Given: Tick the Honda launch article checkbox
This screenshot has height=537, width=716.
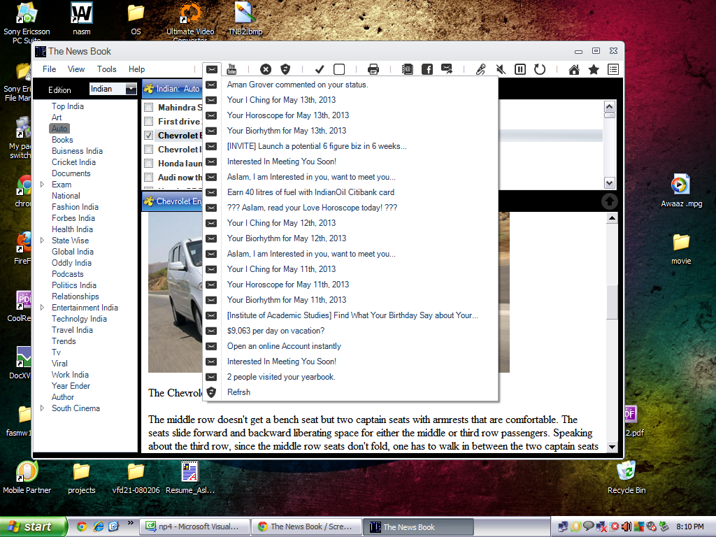Looking at the screenshot, I should (x=148, y=164).
